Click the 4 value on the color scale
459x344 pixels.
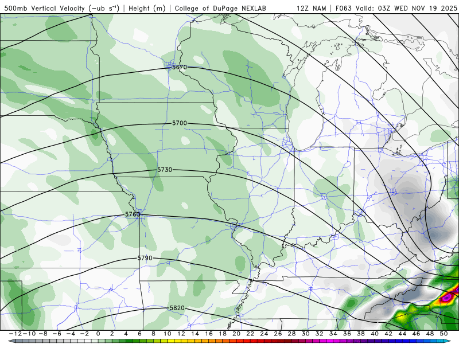(x=126, y=334)
